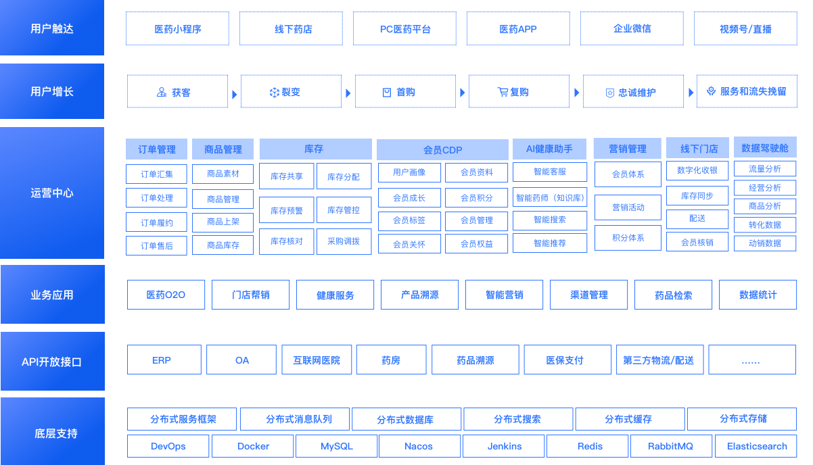Select 流量分析 under 数据驾驶舱
This screenshot has width=813, height=465.
pyautogui.click(x=765, y=169)
